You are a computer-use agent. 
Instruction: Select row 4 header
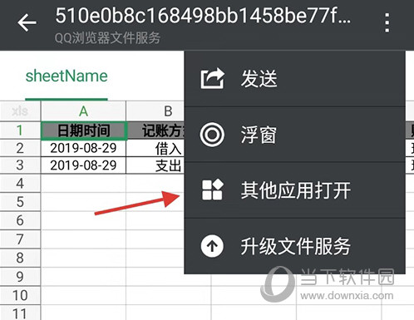[x=20, y=184]
